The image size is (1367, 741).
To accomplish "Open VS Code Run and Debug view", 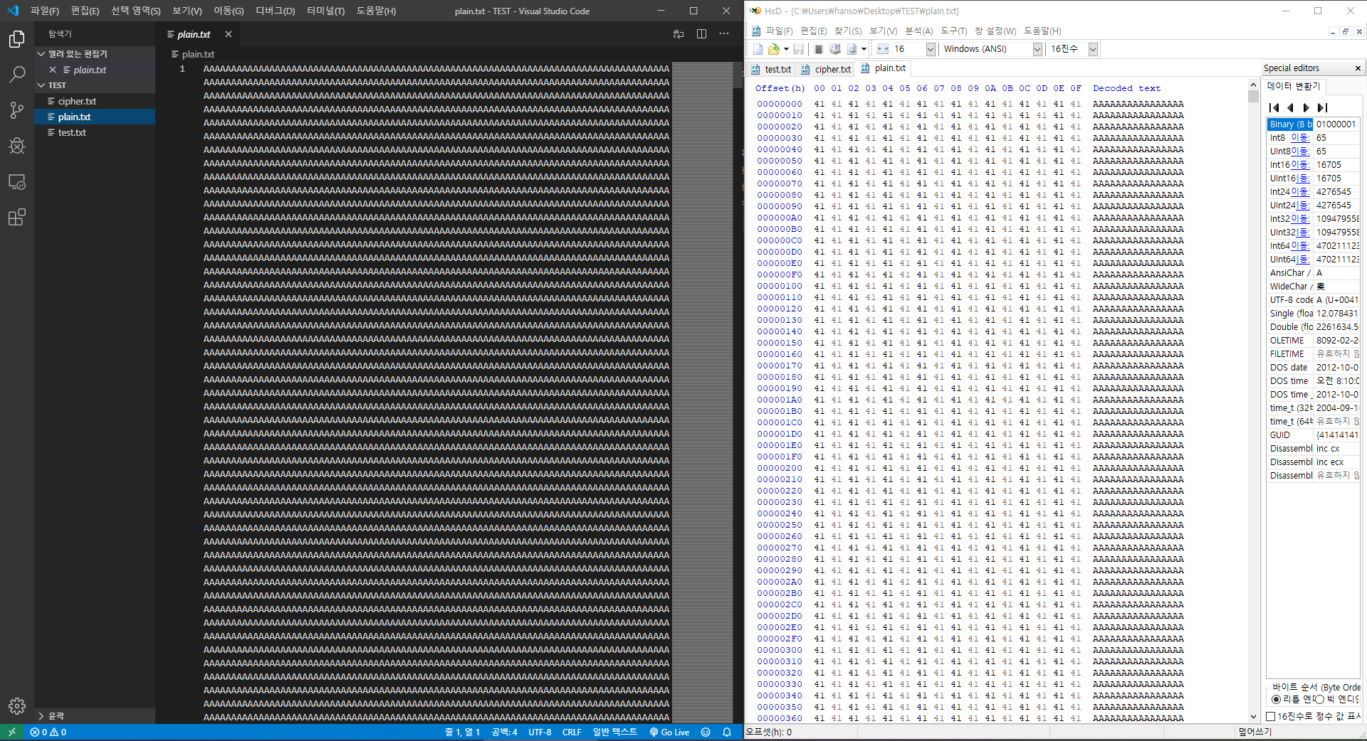I will (x=16, y=146).
